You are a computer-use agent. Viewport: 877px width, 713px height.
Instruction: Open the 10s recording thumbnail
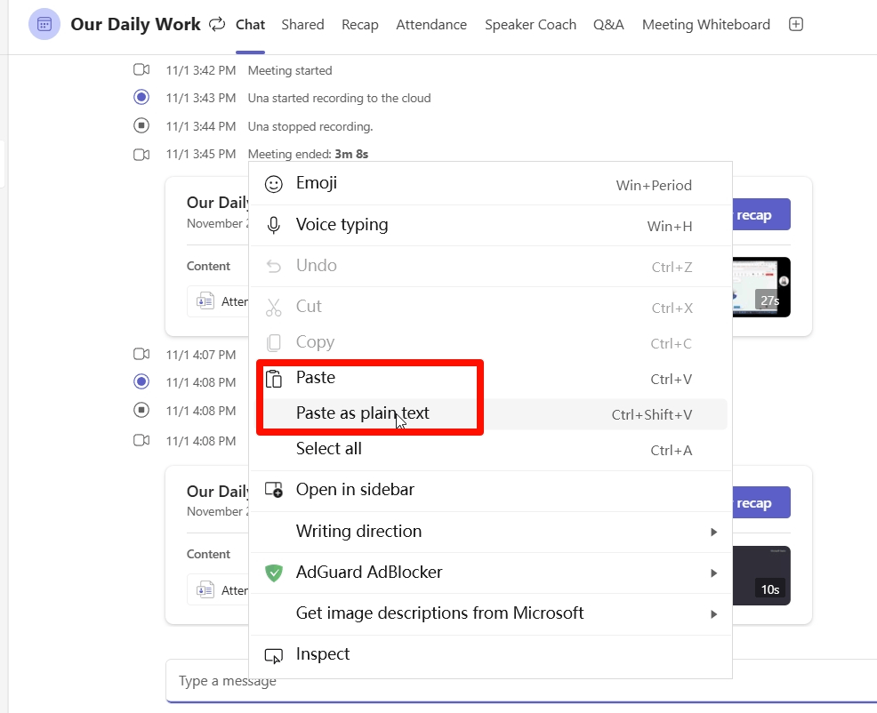click(761, 575)
